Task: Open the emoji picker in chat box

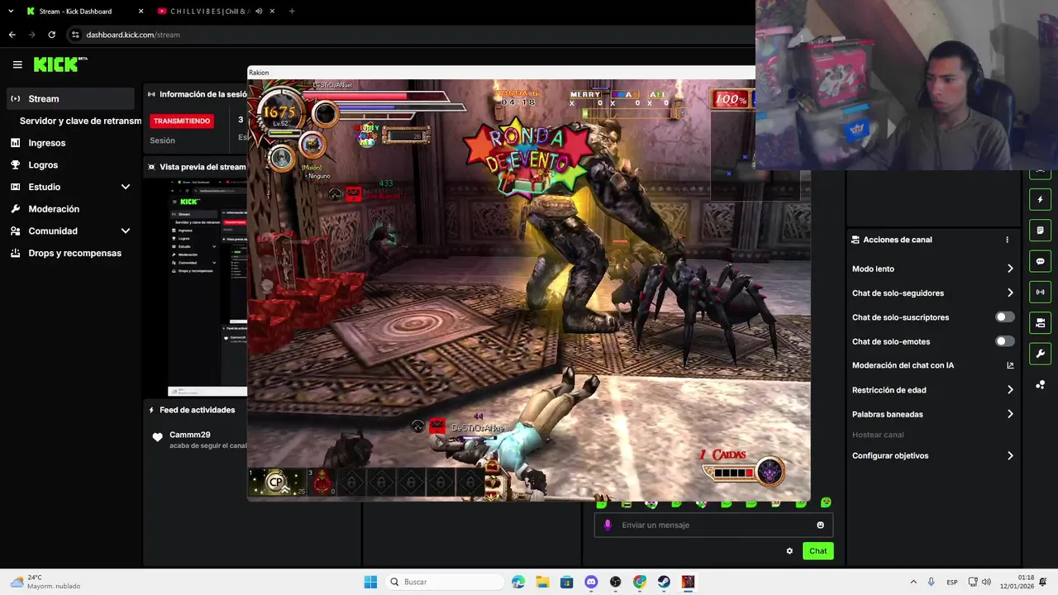Action: 820,525
